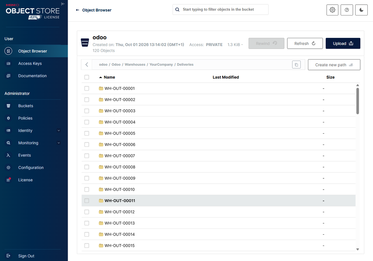Click Sign Out in the sidebar
The width and height of the screenshot is (373, 261).
click(x=26, y=256)
